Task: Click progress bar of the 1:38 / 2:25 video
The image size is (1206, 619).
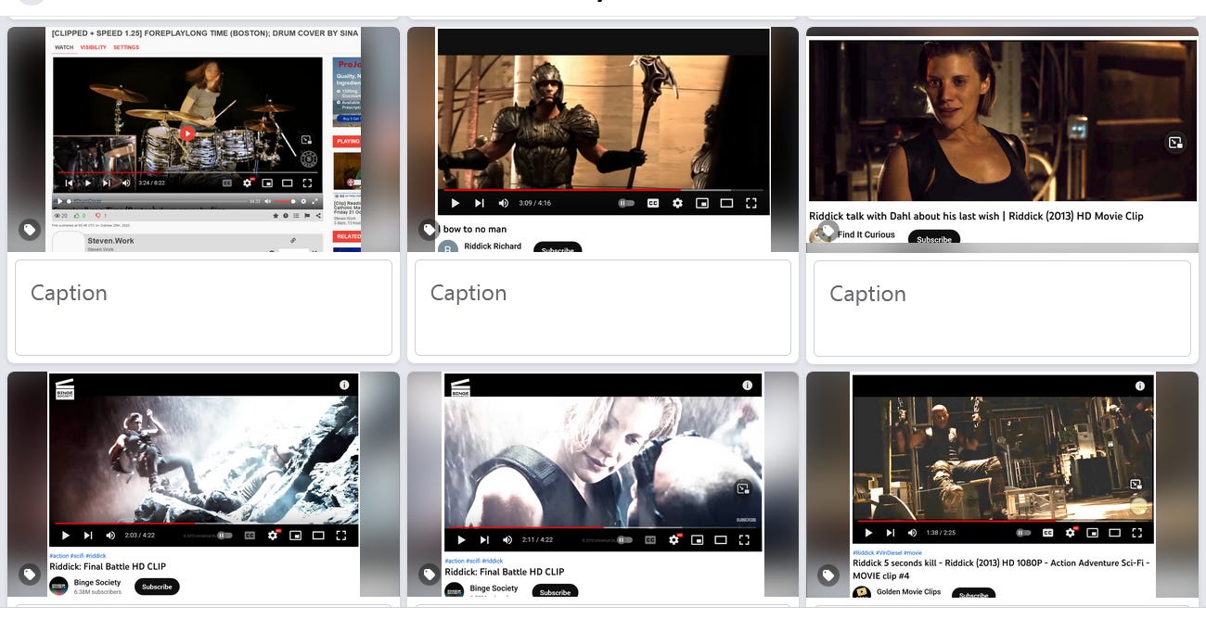Action: [x=1003, y=521]
